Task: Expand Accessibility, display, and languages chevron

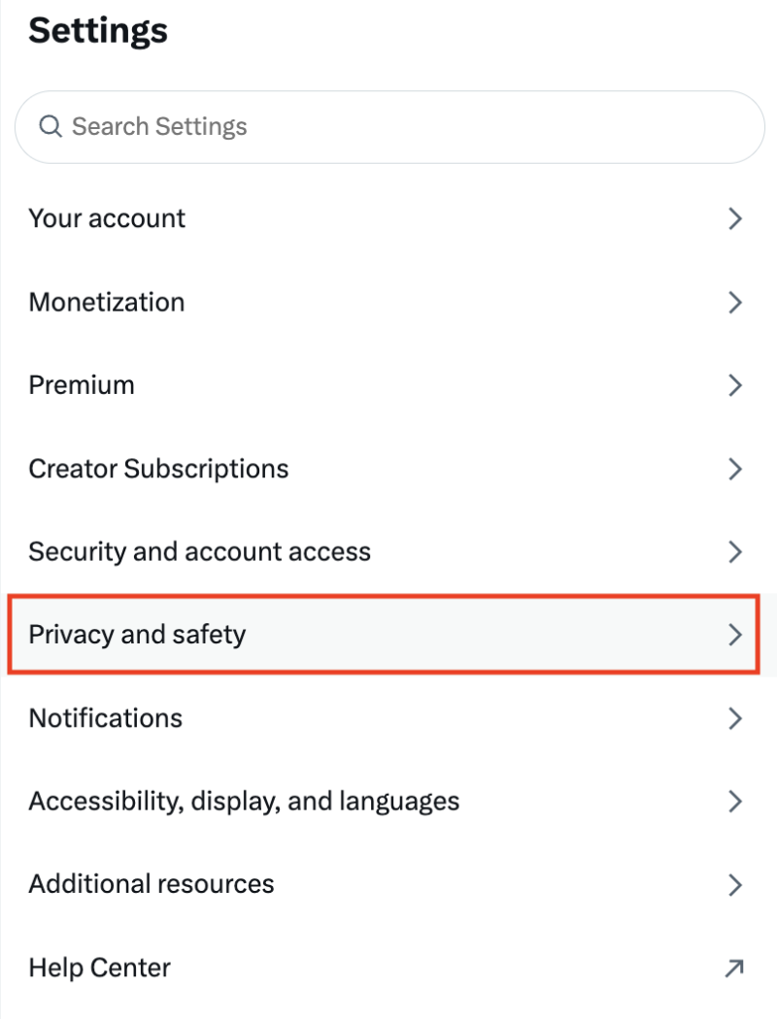Action: tap(734, 802)
